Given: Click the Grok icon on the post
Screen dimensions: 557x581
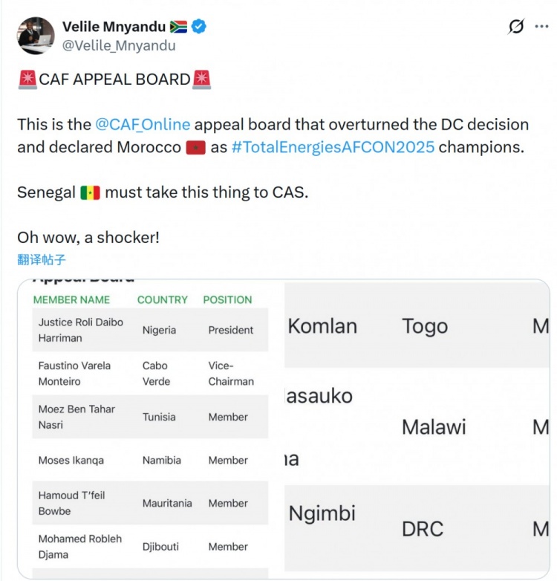Looking at the screenshot, I should coord(515,27).
